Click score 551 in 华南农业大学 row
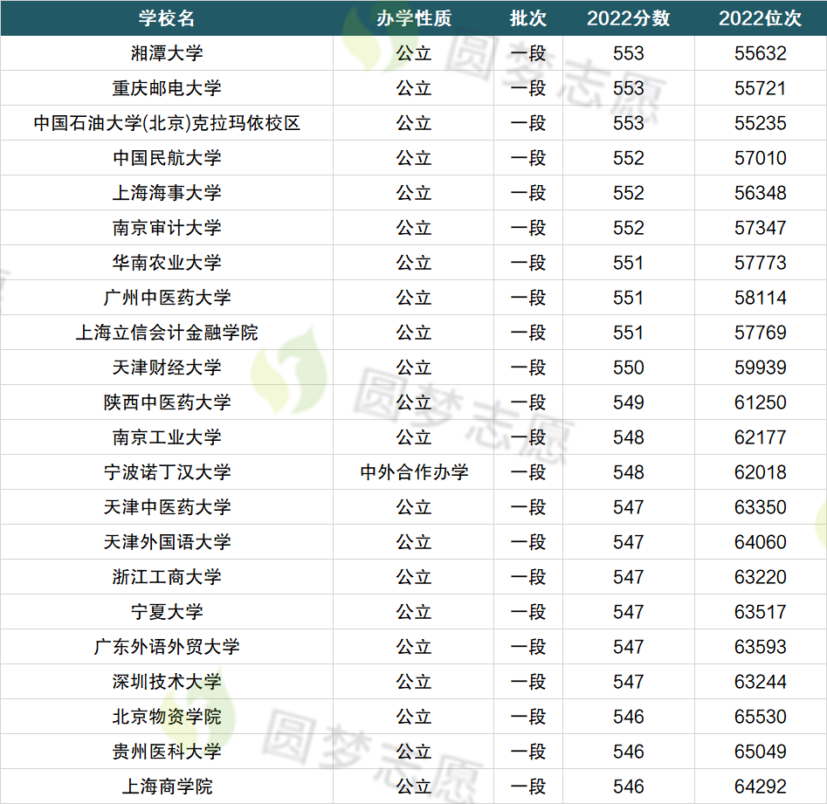 tap(628, 263)
